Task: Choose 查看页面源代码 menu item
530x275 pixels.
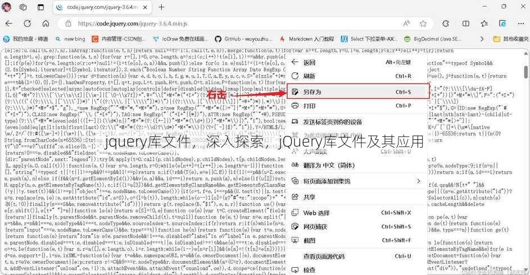Action: pos(357,256)
